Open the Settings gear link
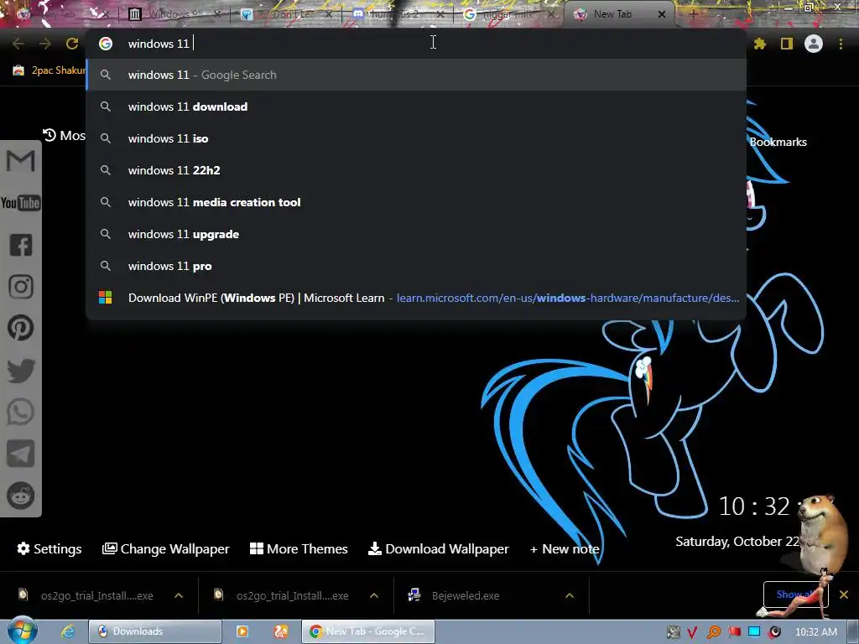The height and width of the screenshot is (644, 859). point(49,548)
